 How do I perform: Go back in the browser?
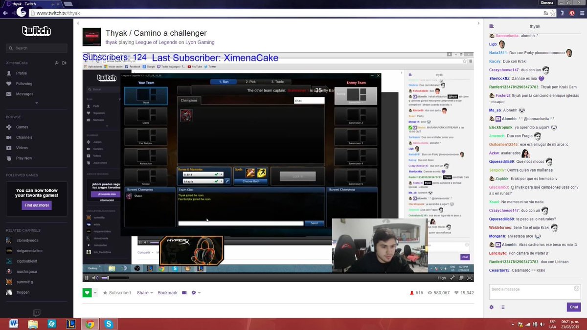[x=5, y=13]
